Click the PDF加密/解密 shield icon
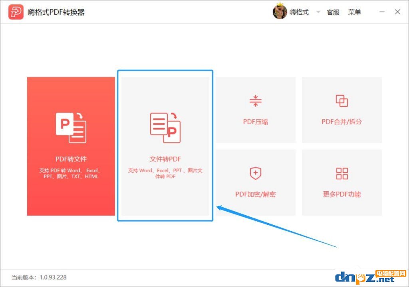Image resolution: width=409 pixels, height=287 pixels. 255,173
